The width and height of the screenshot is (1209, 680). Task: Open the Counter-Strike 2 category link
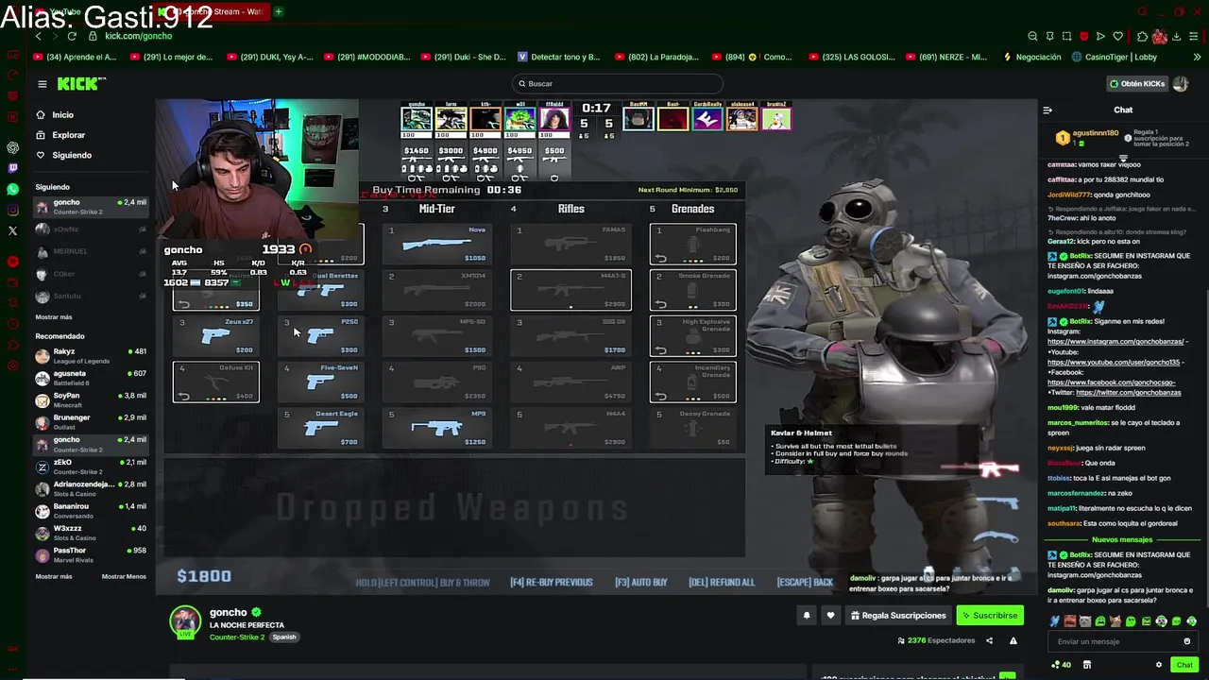(236, 637)
